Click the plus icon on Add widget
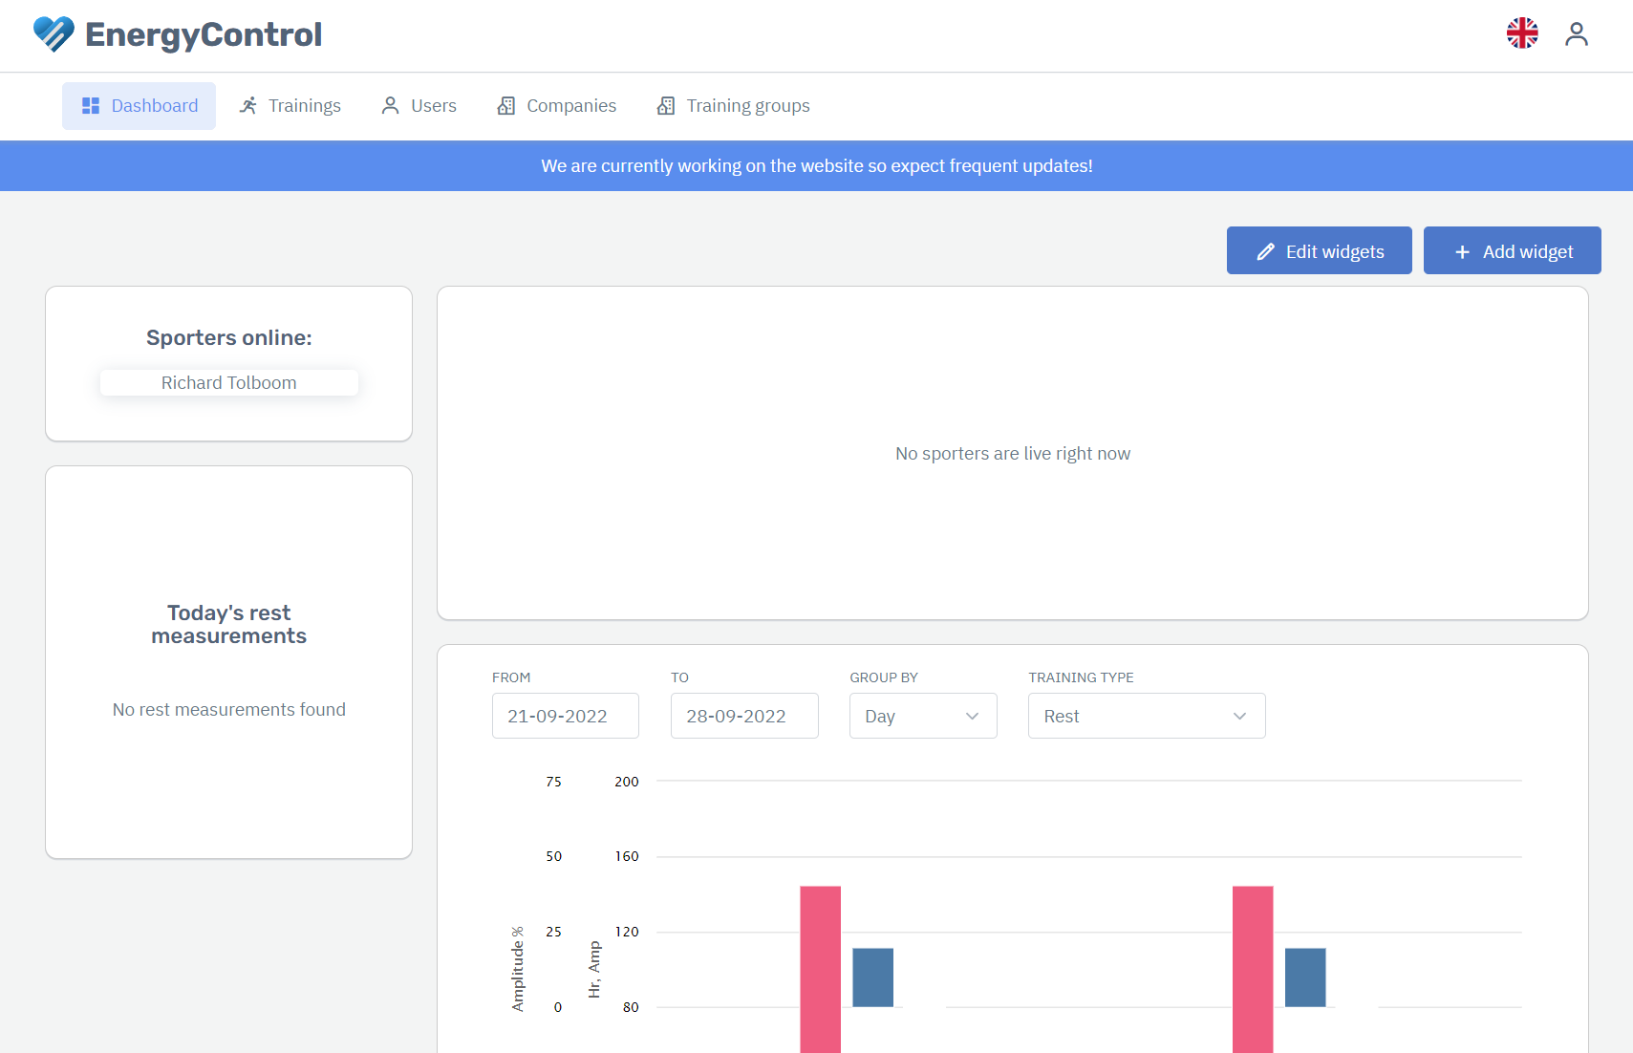This screenshot has height=1053, width=1633. [x=1462, y=251]
